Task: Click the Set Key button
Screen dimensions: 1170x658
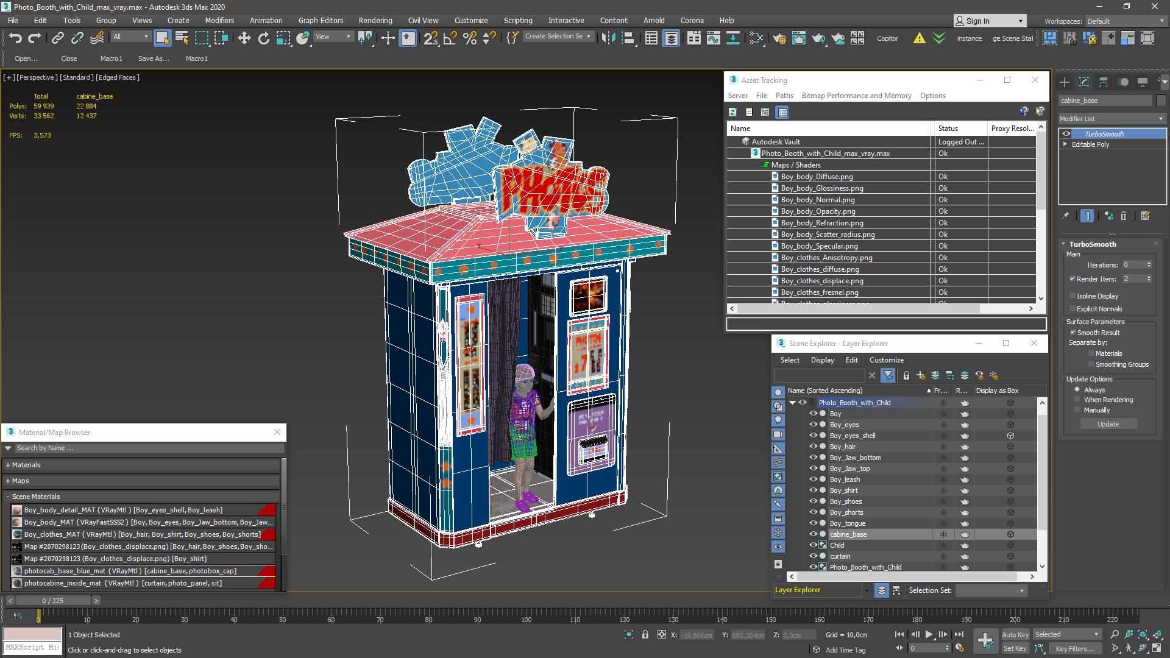Action: [x=1015, y=648]
